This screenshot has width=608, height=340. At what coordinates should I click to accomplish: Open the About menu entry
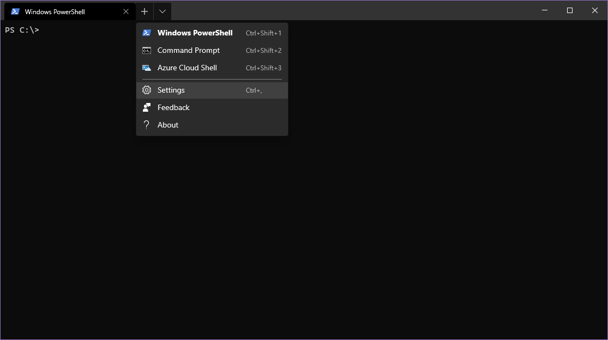pyautogui.click(x=212, y=125)
